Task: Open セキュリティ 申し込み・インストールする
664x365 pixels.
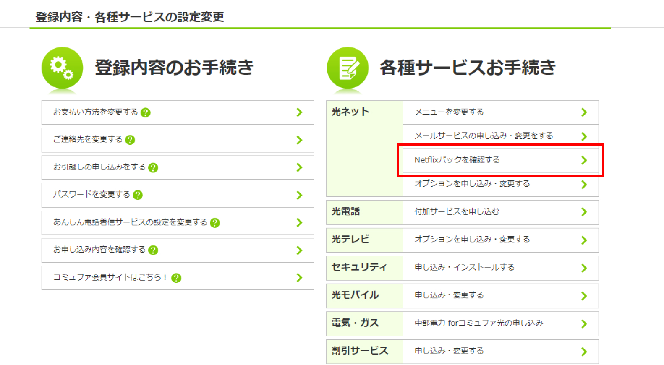Action: 501,268
